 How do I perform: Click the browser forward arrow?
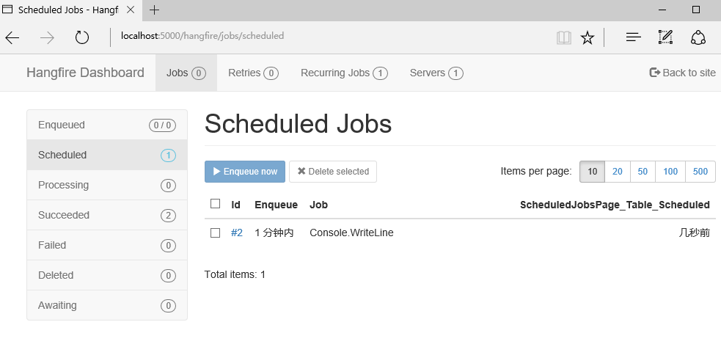tap(47, 37)
